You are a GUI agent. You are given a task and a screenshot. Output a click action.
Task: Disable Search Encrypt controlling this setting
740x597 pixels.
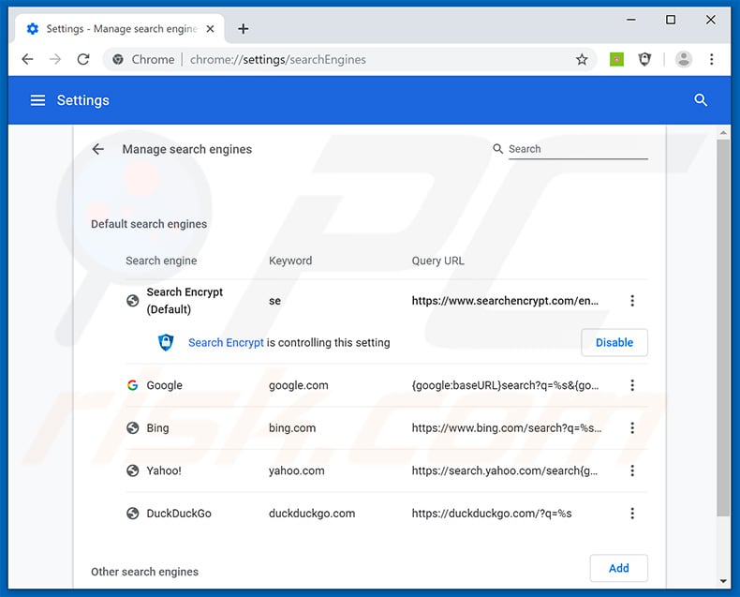[614, 342]
